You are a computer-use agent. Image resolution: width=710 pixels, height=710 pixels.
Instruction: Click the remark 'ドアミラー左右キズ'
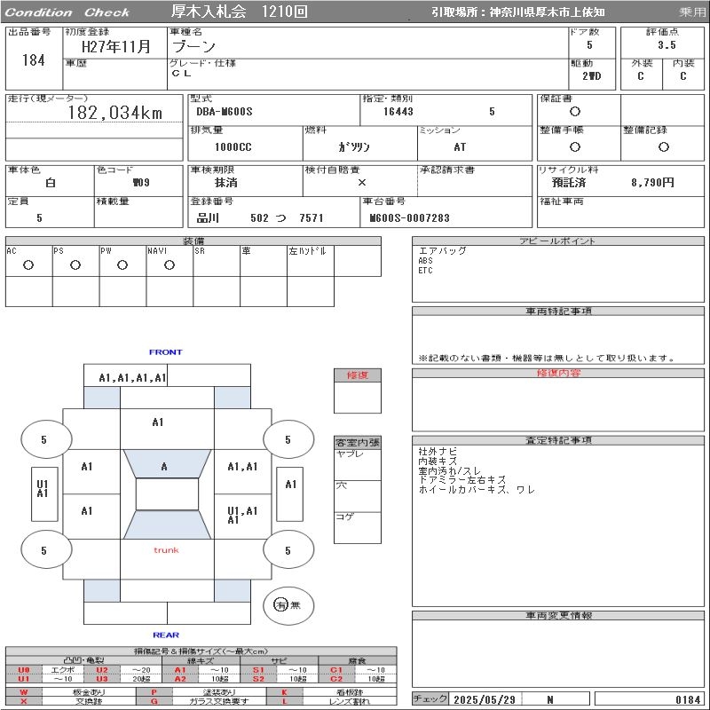(x=461, y=480)
